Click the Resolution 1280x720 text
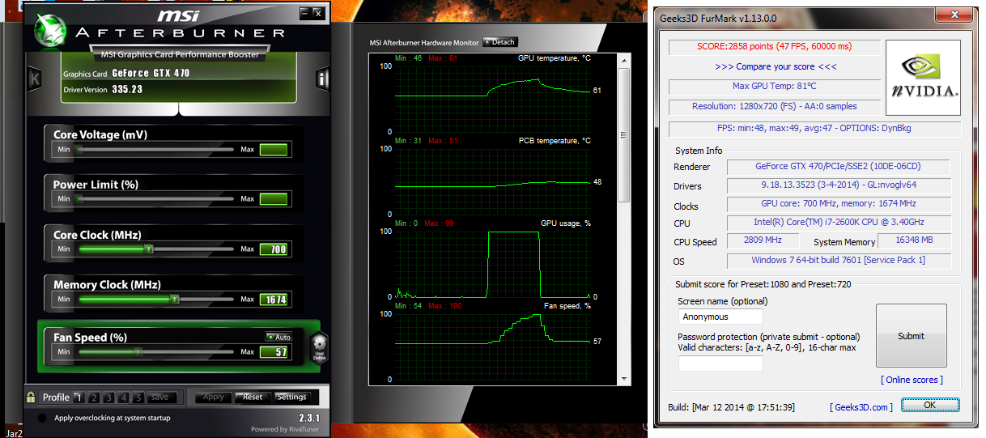The width and height of the screenshot is (986, 438). click(x=775, y=106)
